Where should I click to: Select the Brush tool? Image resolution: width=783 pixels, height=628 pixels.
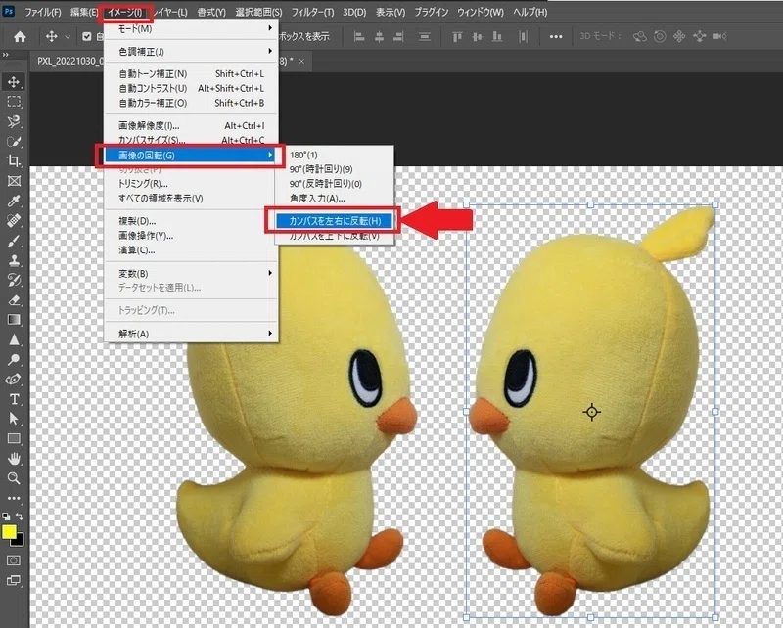coord(14,241)
